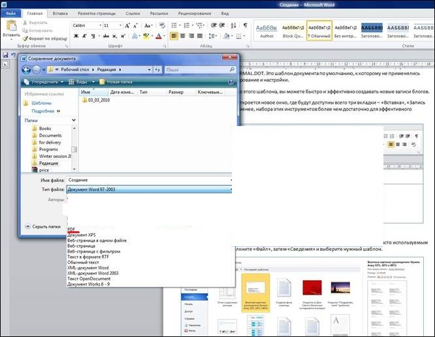Toggle superscript formatting
Screen dimensions: 435x337
click(x=123, y=36)
